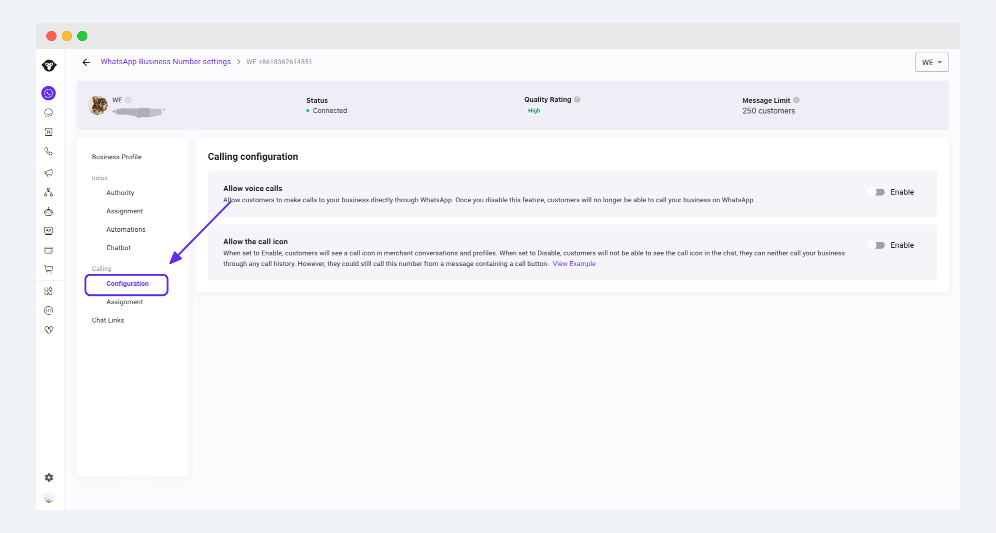Click WhatsApp Business Number settings breadcrumb
Image resolution: width=996 pixels, height=533 pixels.
(x=166, y=62)
